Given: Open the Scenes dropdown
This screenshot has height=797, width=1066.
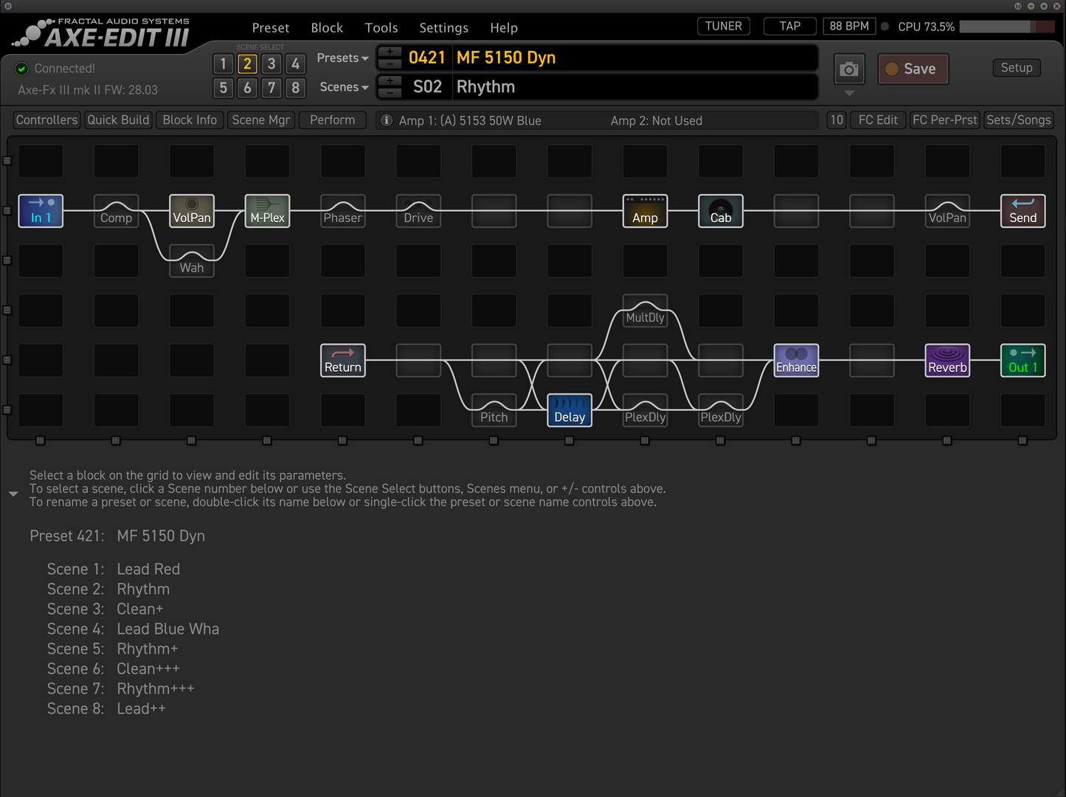Looking at the screenshot, I should click(x=344, y=87).
